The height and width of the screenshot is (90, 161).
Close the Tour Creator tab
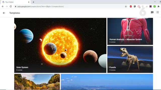(x=29, y=2)
